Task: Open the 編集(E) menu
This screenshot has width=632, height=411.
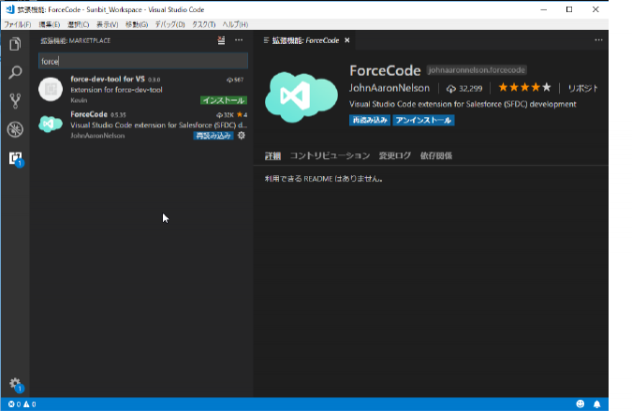Action: (50, 24)
